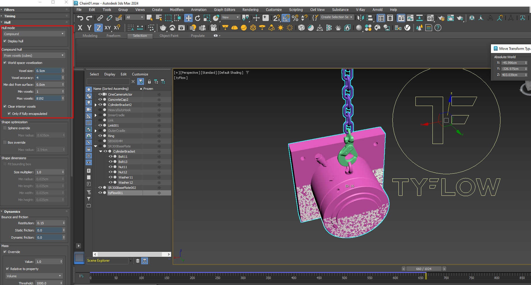531x285 pixels.
Task: Restrict transform to the XY plane
Action: tap(108, 28)
